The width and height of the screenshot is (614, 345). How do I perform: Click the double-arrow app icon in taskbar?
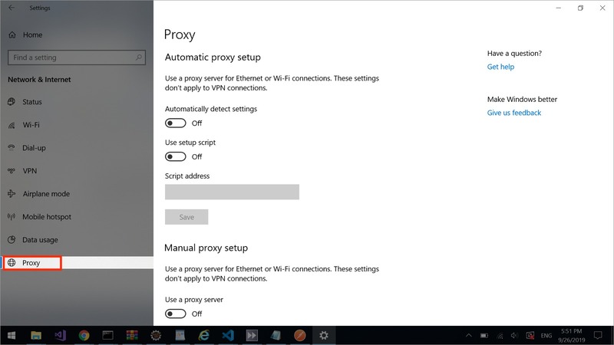pos(252,335)
